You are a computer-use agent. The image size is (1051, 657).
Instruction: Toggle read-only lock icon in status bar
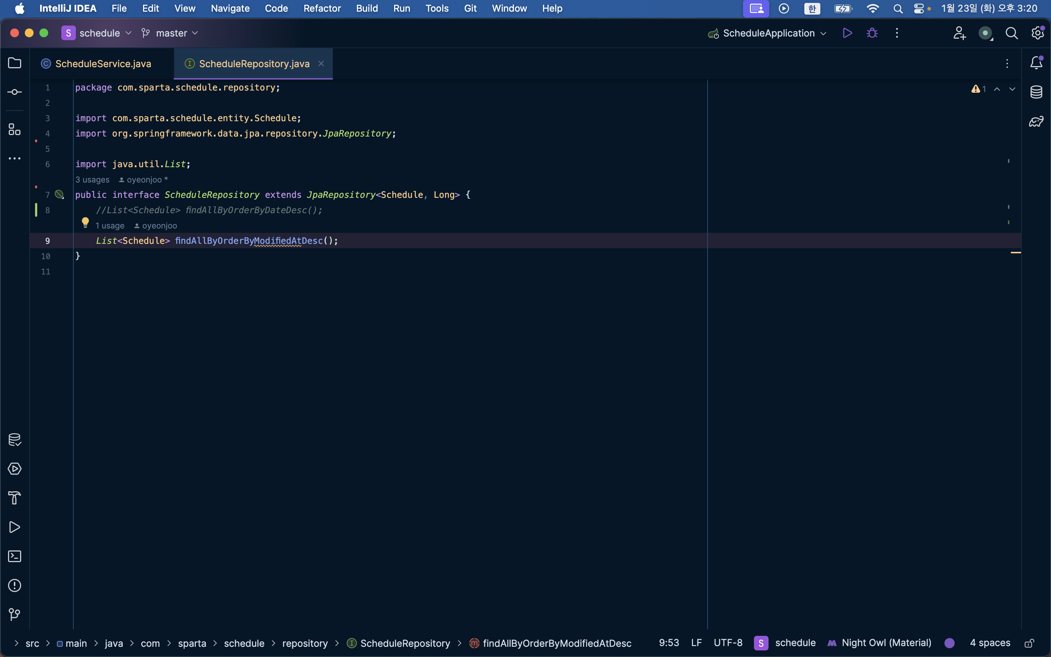[x=1029, y=643]
